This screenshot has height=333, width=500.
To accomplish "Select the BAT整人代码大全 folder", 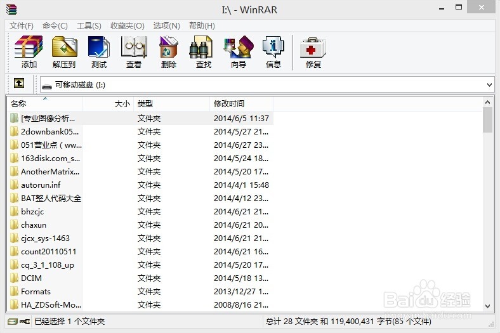I will (x=51, y=199).
